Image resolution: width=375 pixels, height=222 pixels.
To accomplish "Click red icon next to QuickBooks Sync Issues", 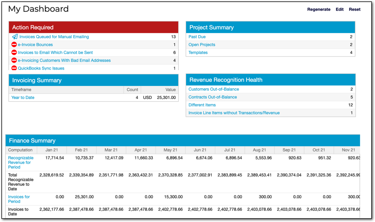I will pyautogui.click(x=14, y=68).
